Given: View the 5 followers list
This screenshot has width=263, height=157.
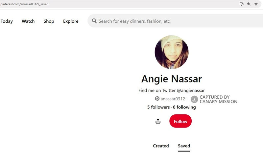Looking at the screenshot, I should coord(158,107).
